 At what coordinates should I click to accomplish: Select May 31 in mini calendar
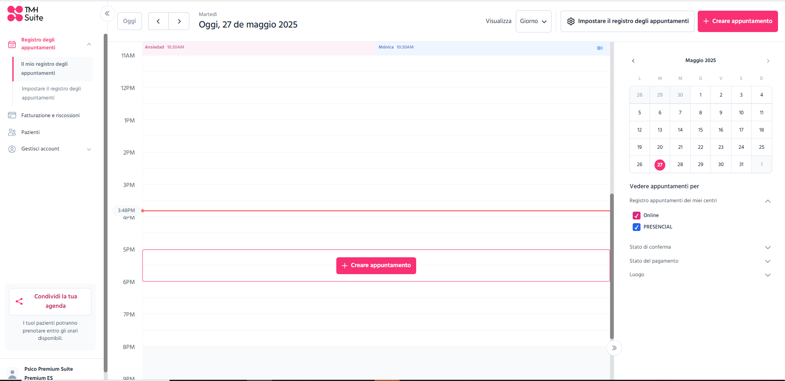point(741,164)
